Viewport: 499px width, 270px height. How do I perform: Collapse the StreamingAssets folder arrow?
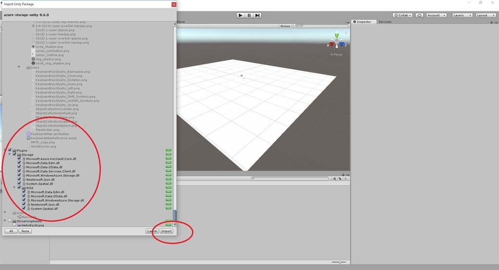pos(5,221)
